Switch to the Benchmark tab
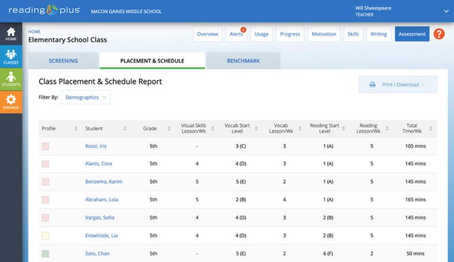 [x=243, y=61]
